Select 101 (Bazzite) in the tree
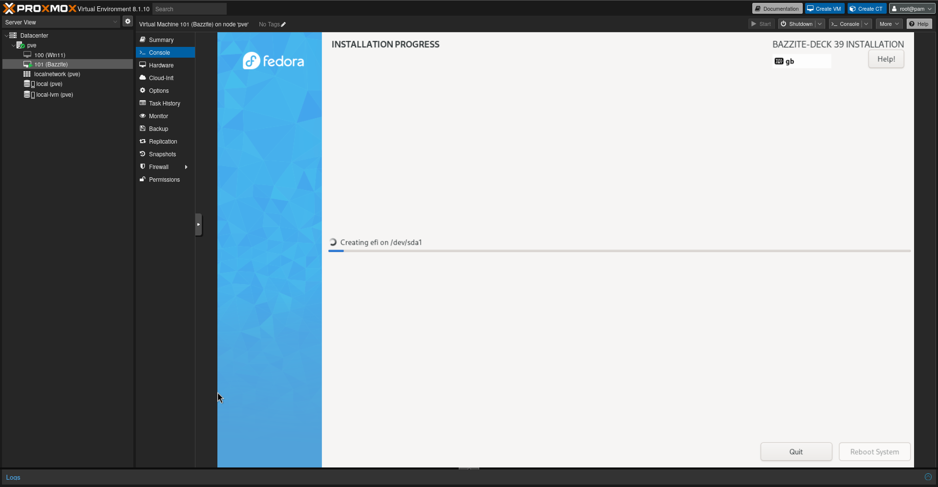 67,64
